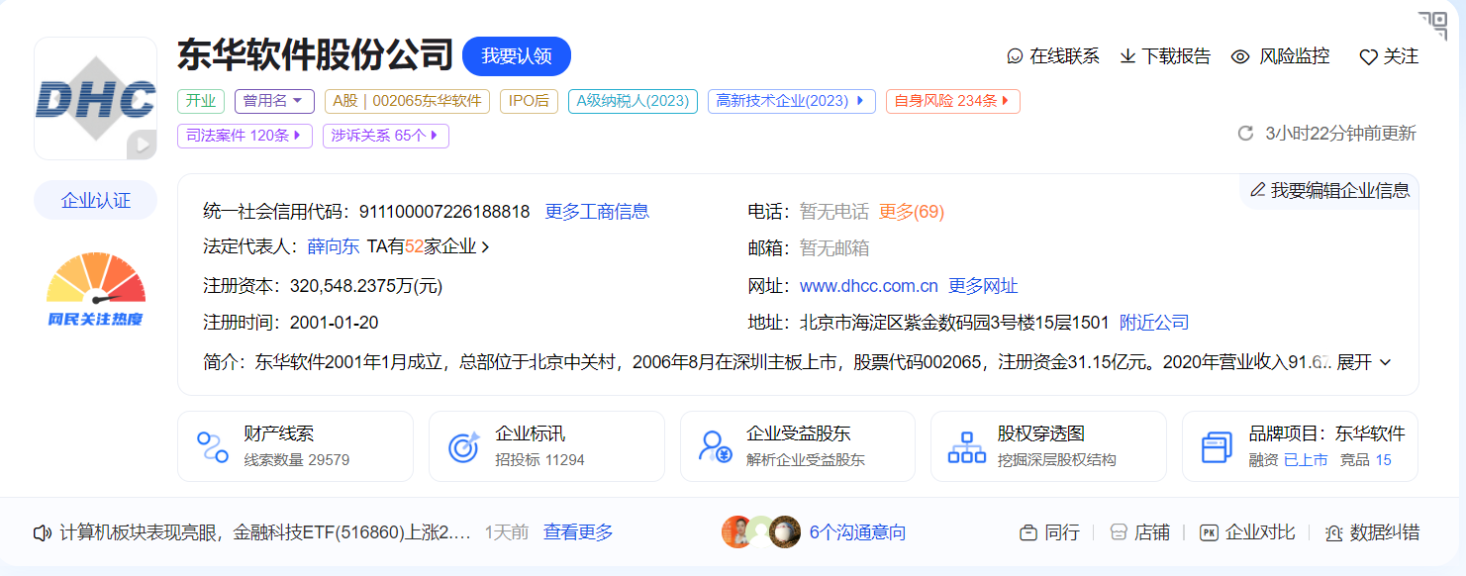Visit www.dhcc.com.cn website link
1466x576 pixels.
click(x=869, y=286)
